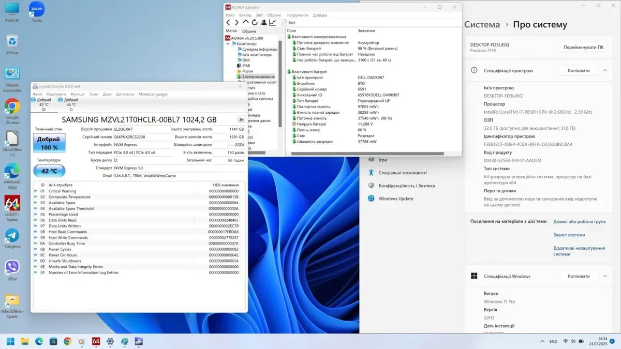621x349 pixels.
Task: Open Google Chrome desktop shortcut
Action: pos(12,107)
